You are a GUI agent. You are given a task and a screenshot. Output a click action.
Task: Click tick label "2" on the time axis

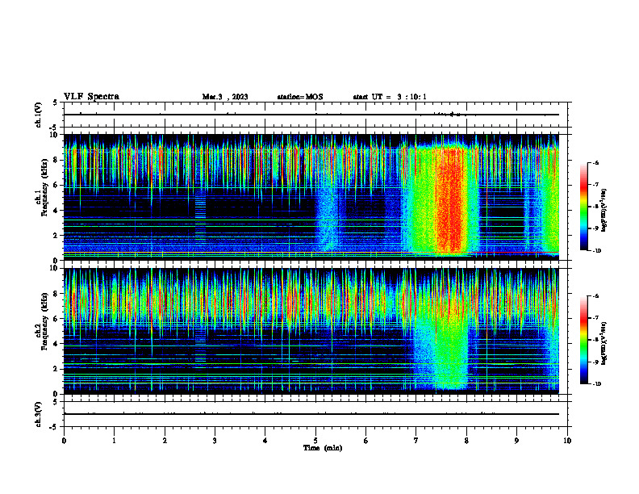click(x=165, y=441)
